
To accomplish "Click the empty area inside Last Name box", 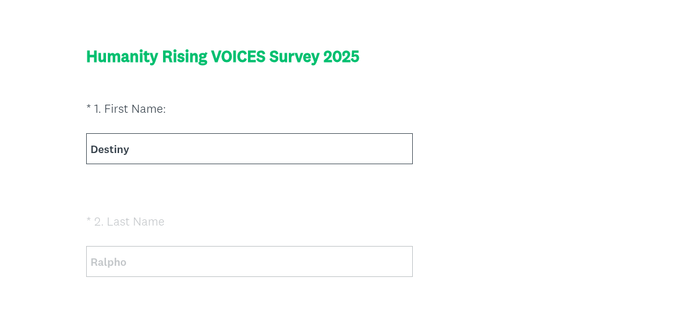I will [x=279, y=261].
